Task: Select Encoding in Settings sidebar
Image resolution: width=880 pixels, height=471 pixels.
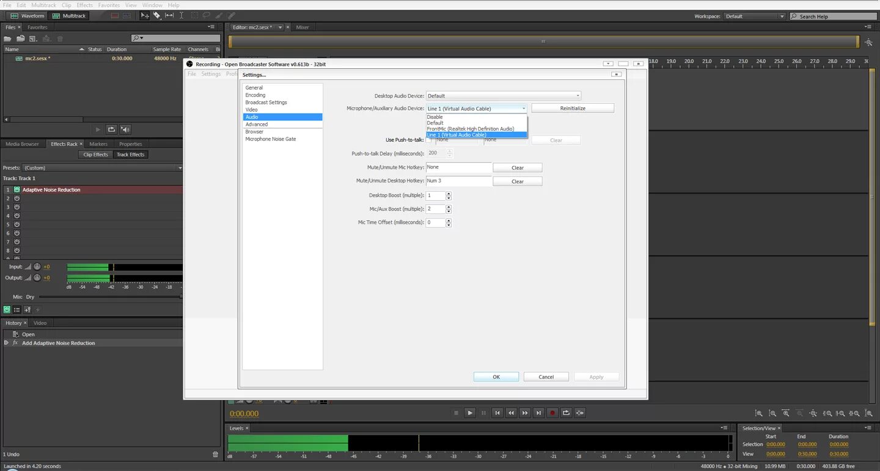Action: pyautogui.click(x=255, y=95)
